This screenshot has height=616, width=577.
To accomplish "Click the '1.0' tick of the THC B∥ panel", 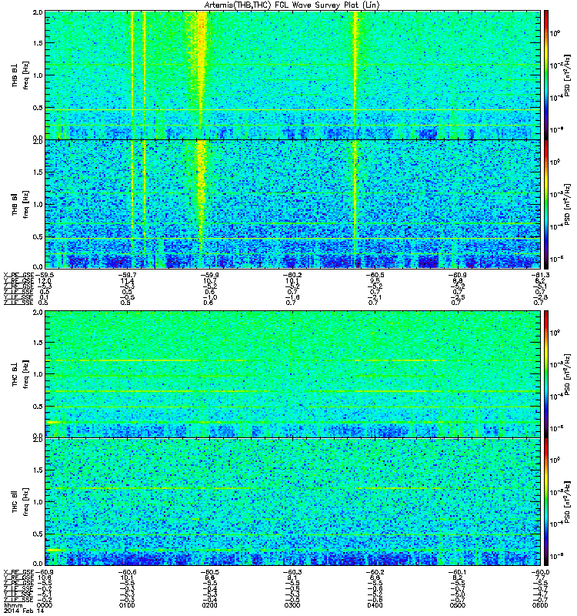I will click(38, 502).
